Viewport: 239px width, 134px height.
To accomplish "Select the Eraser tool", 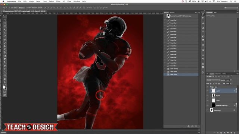I will tap(5, 52).
